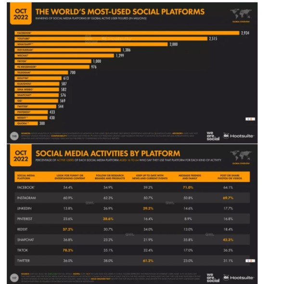Click the WhatsApp bar in the chart

click(x=91, y=44)
